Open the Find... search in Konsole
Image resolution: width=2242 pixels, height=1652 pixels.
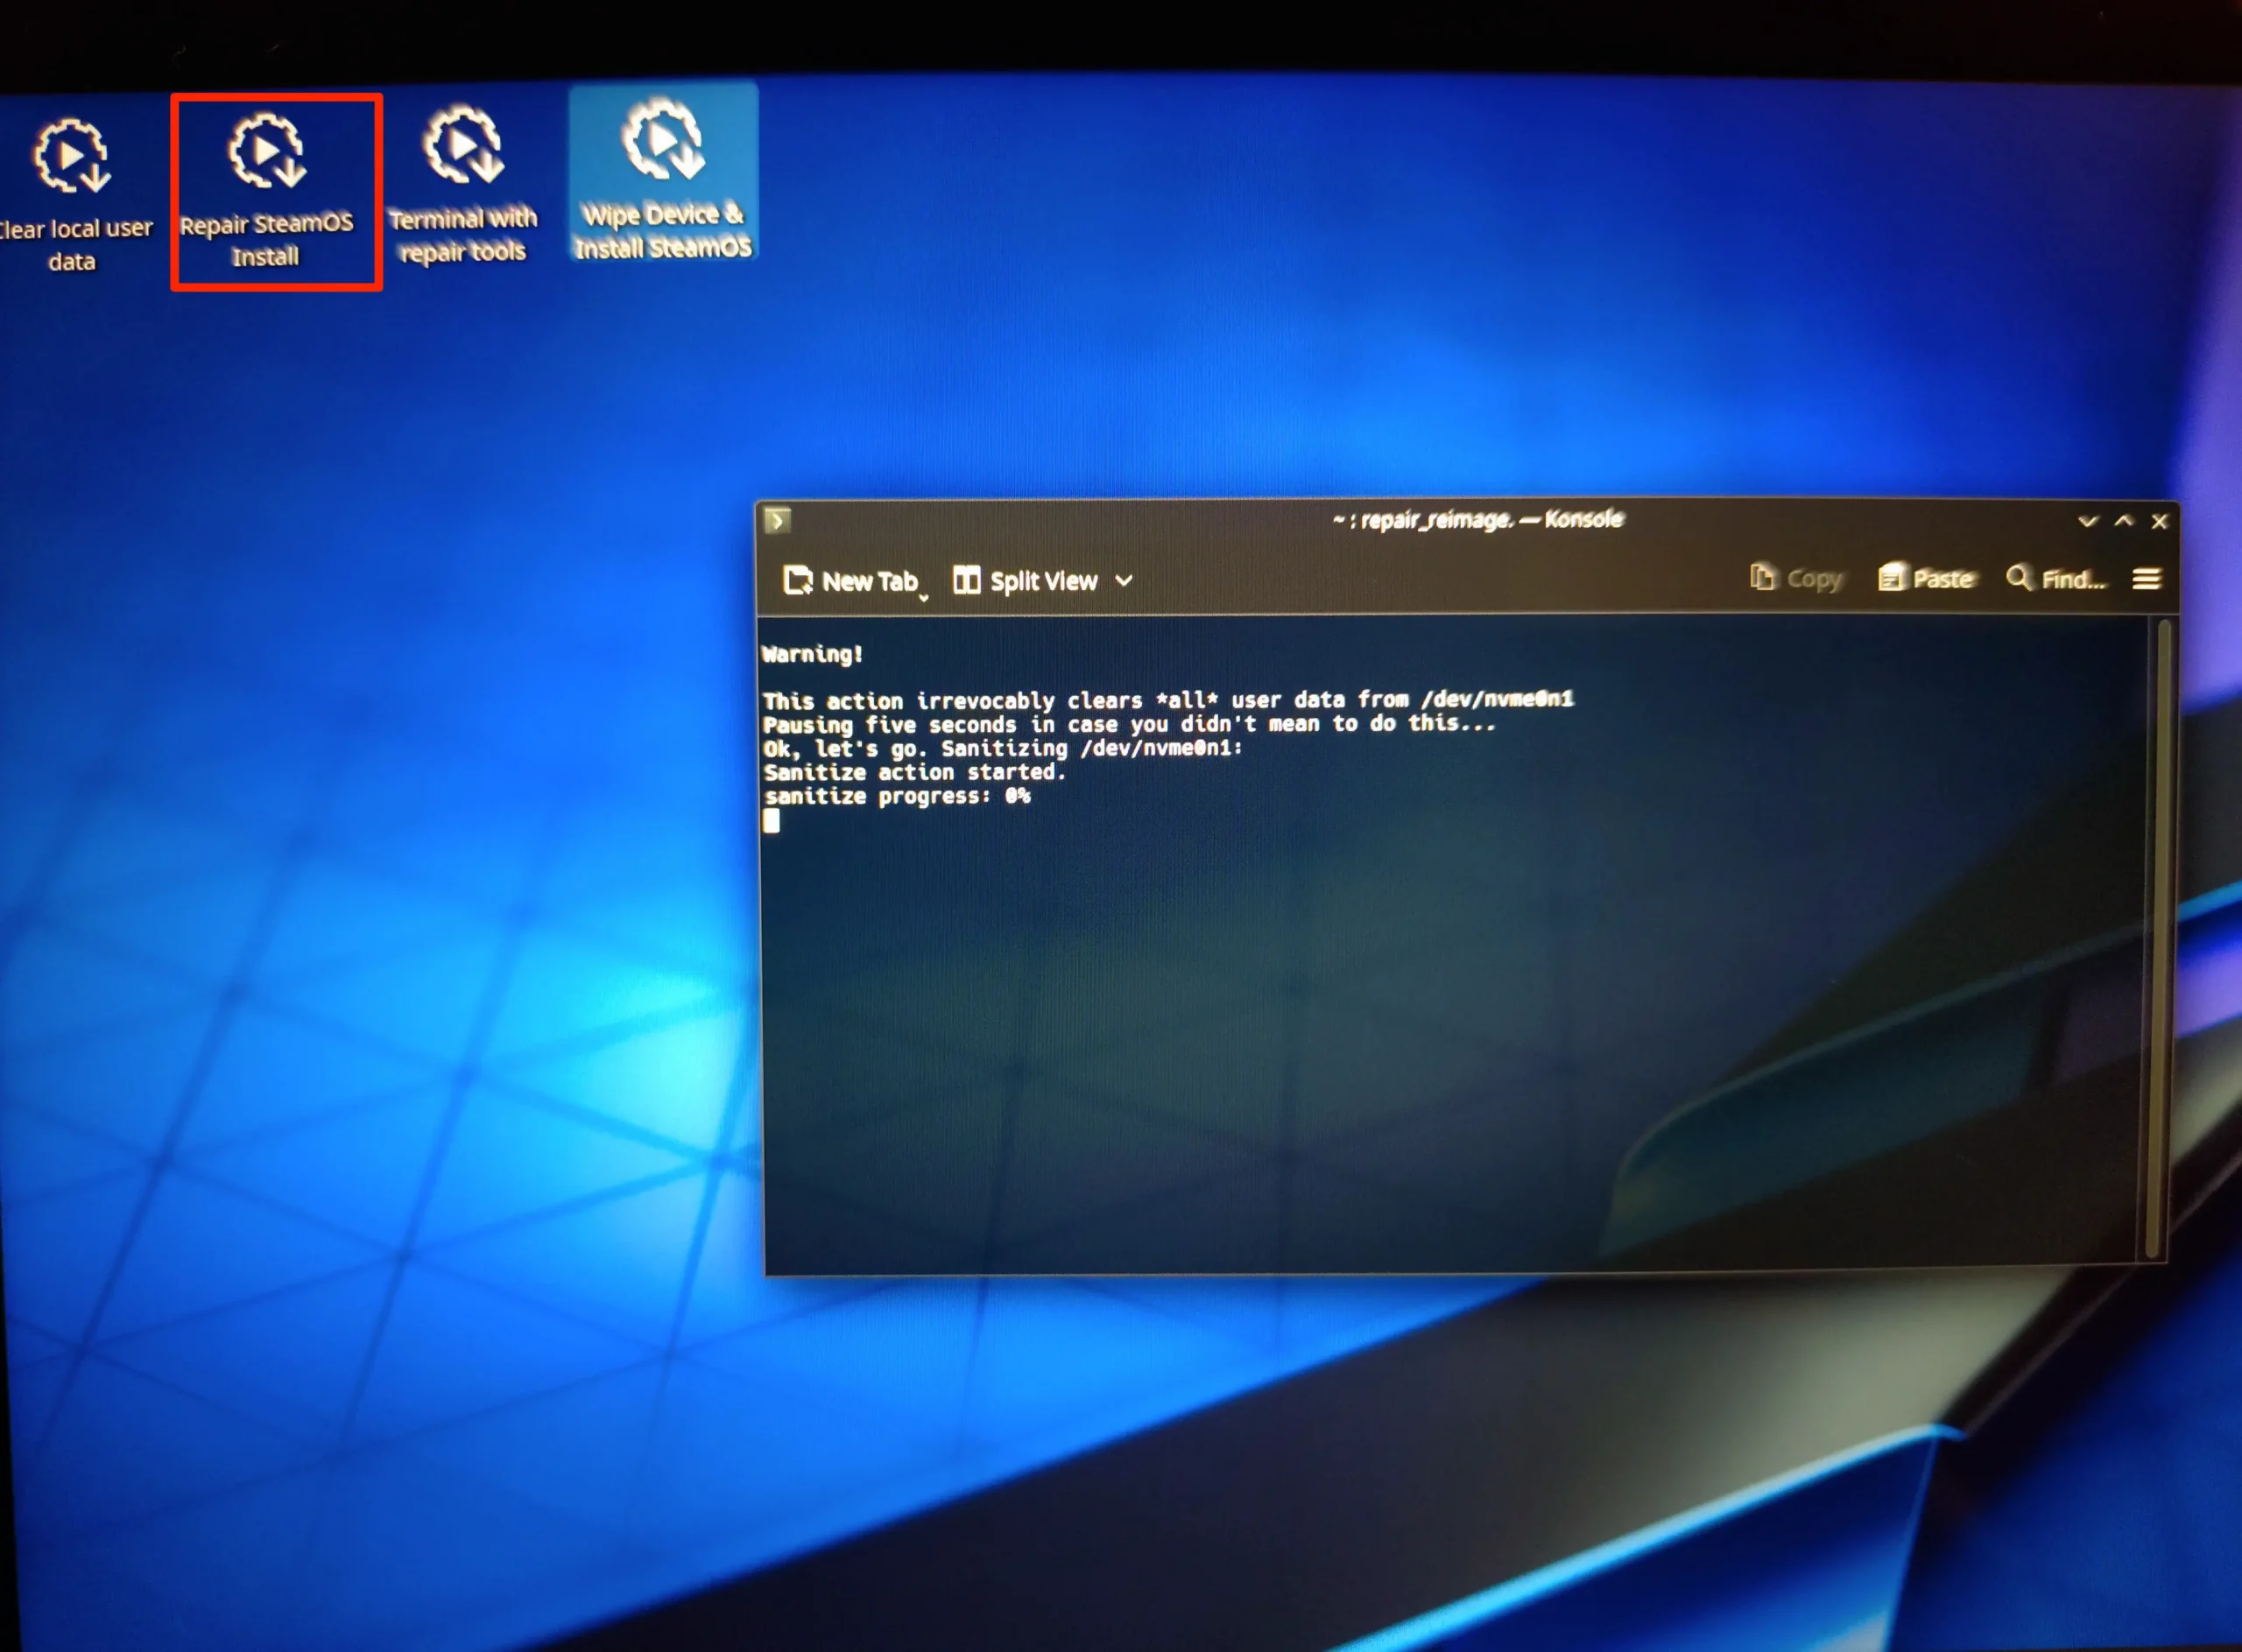[x=2056, y=579]
